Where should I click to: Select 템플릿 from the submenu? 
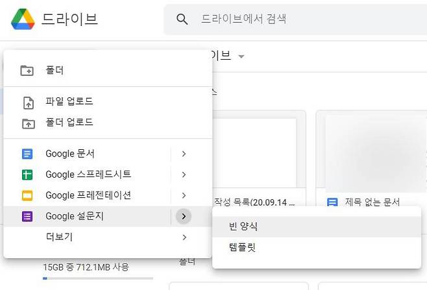(x=242, y=247)
